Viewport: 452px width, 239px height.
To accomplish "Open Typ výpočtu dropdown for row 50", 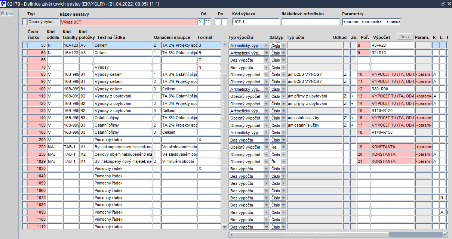I will click(266, 45).
